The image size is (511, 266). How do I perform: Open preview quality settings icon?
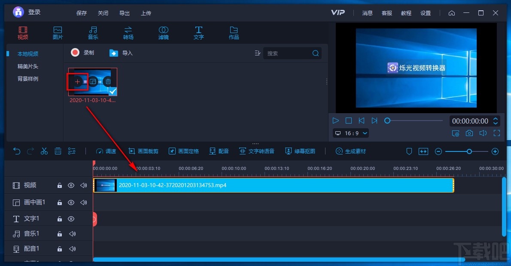pyautogui.click(x=456, y=133)
